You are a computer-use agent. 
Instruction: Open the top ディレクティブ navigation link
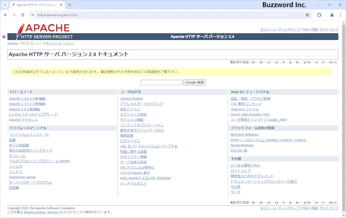point(289,29)
